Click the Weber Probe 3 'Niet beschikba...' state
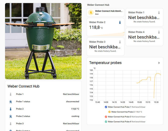Image resolution: width=168 pixels, height=131 pixels. coord(105,47)
